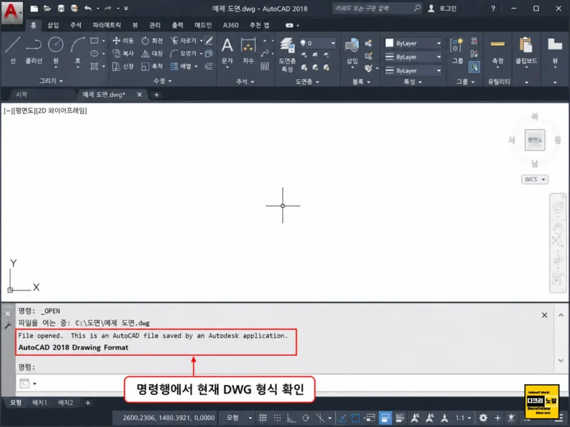Screen dimensions: 570x427
Task: Open the Annotate (주석) ribbon tab
Action: click(x=76, y=25)
